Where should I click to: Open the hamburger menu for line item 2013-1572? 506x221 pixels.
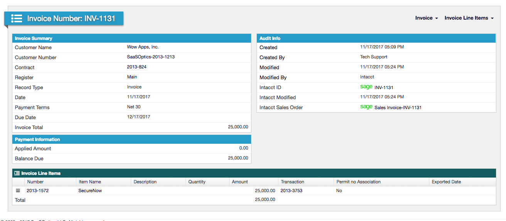click(18, 191)
